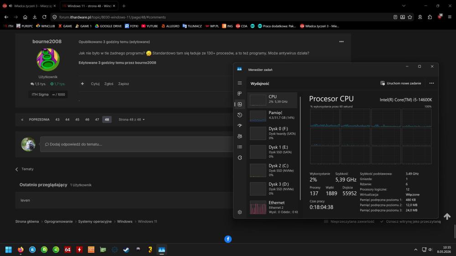The height and width of the screenshot is (256, 456).
Task: Open Strona główna breadcrumb
Action: (x=27, y=221)
